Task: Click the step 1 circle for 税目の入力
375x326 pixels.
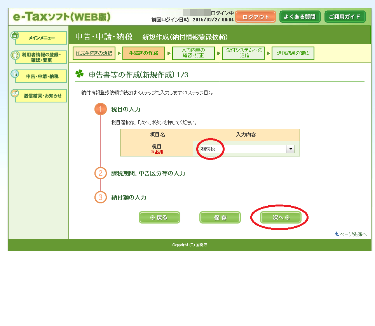Action: [x=101, y=109]
